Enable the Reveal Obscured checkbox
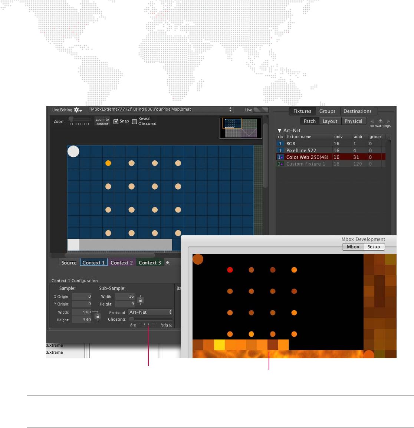The width and height of the screenshot is (414, 428). pos(134,121)
